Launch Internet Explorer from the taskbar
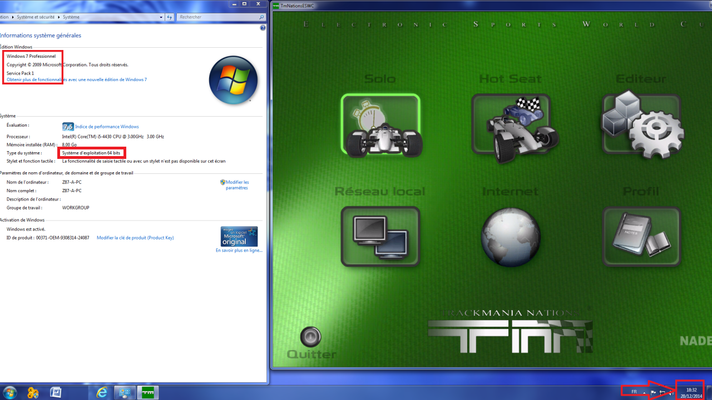 [102, 392]
